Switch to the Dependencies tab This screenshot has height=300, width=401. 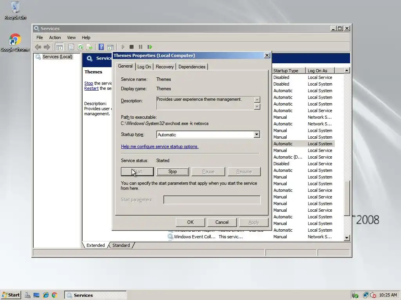(192, 67)
